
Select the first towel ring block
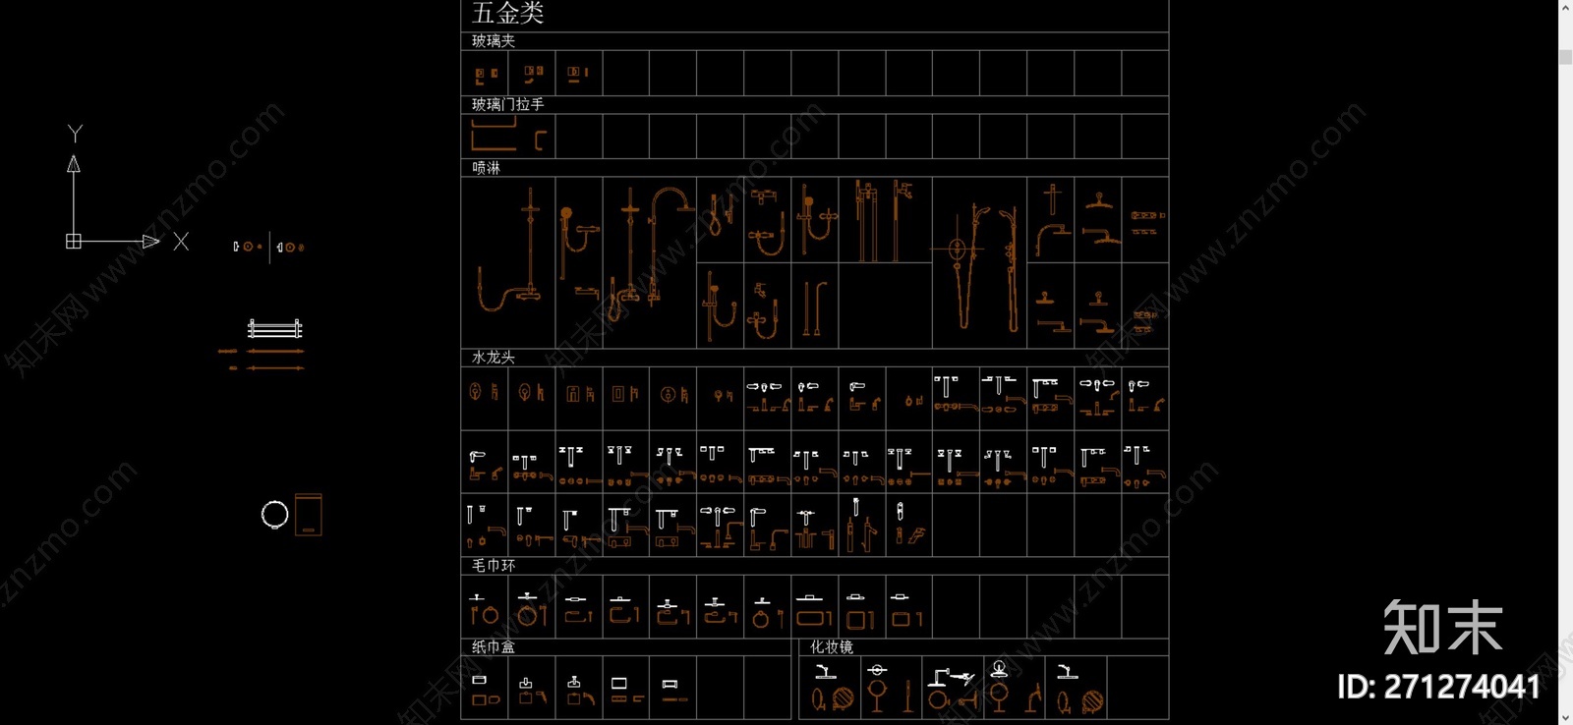(x=484, y=610)
